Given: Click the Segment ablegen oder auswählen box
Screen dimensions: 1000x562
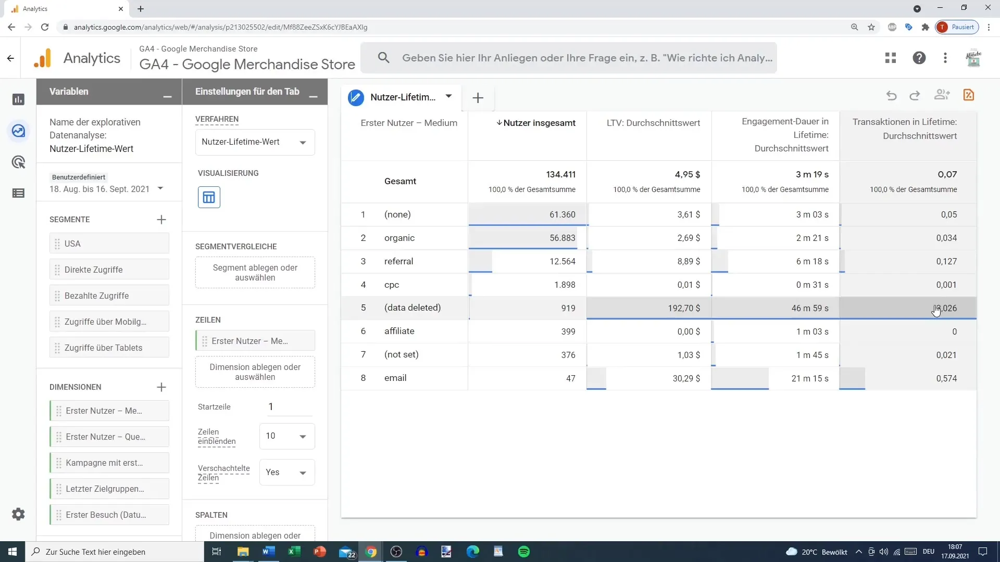Looking at the screenshot, I should (x=255, y=272).
